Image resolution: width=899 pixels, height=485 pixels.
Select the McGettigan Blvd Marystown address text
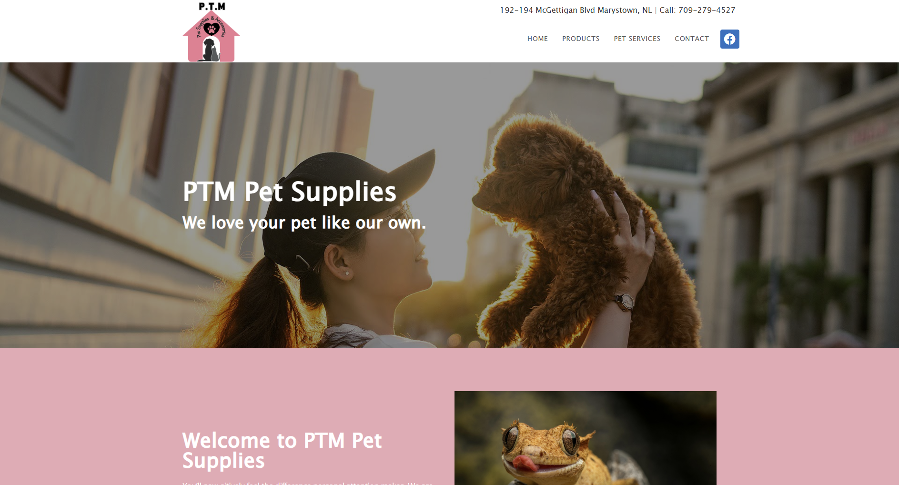pos(576,10)
